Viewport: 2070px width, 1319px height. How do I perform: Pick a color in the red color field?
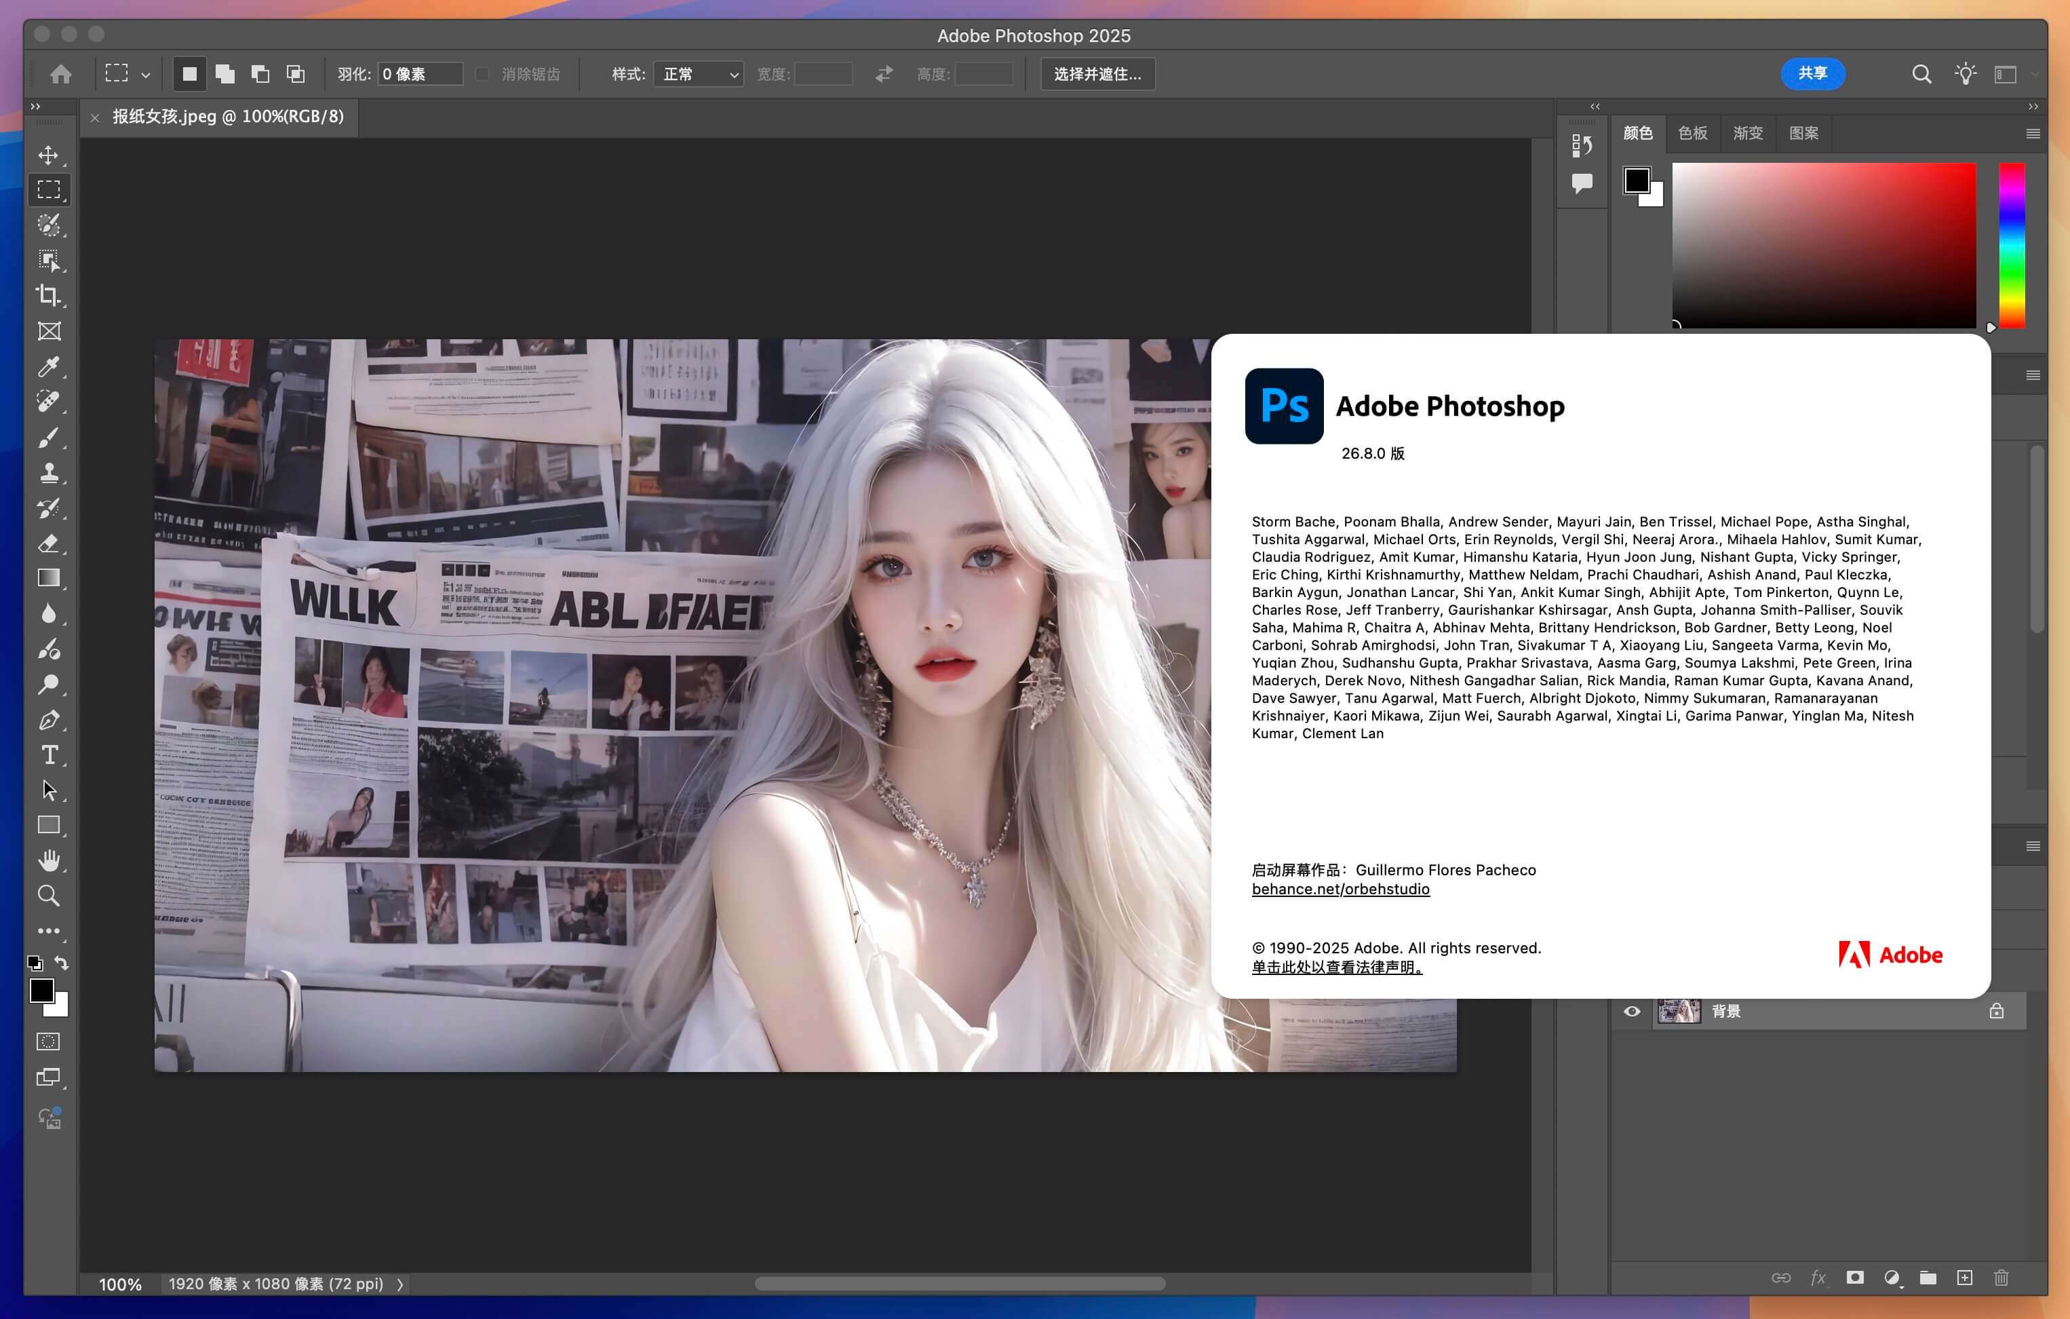coord(1823,245)
